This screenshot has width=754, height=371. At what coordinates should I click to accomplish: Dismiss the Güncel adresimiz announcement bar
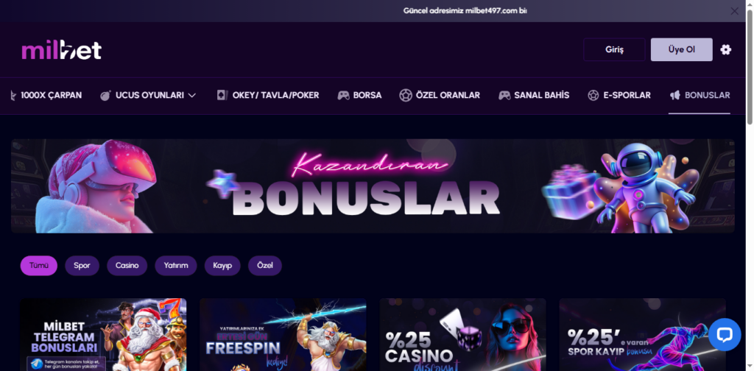click(x=734, y=11)
